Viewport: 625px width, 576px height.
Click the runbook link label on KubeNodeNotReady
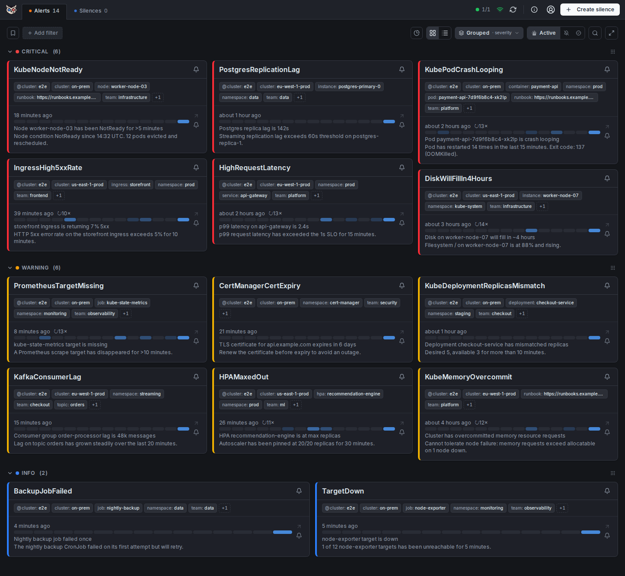coord(57,98)
